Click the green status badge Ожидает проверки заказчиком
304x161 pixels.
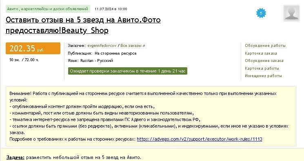(x=128, y=71)
